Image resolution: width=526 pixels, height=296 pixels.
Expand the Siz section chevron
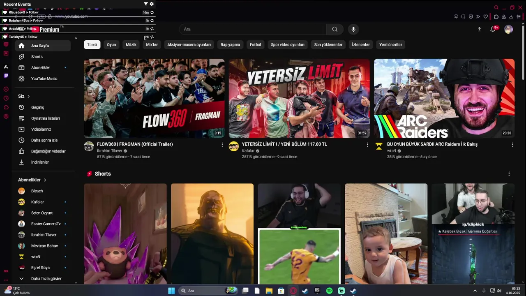click(28, 96)
